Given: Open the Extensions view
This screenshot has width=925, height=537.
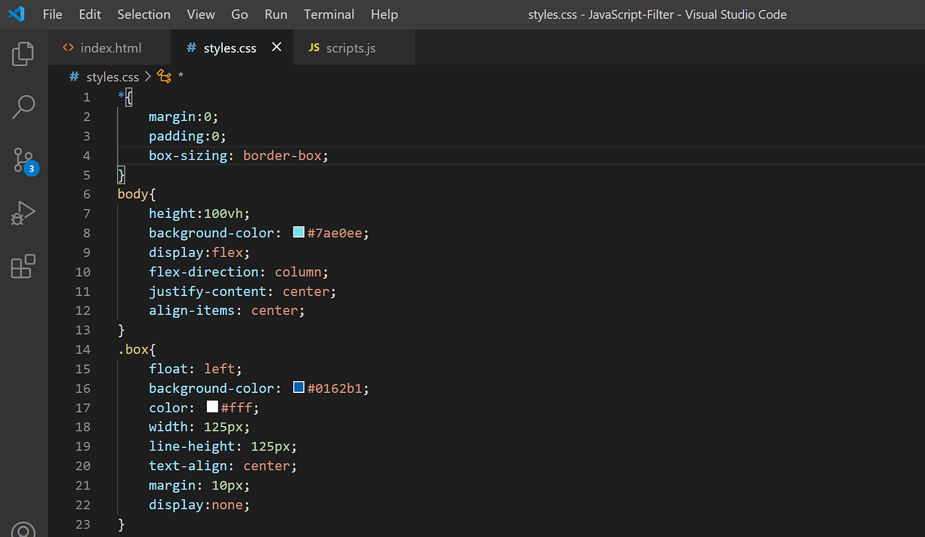Looking at the screenshot, I should (23, 266).
